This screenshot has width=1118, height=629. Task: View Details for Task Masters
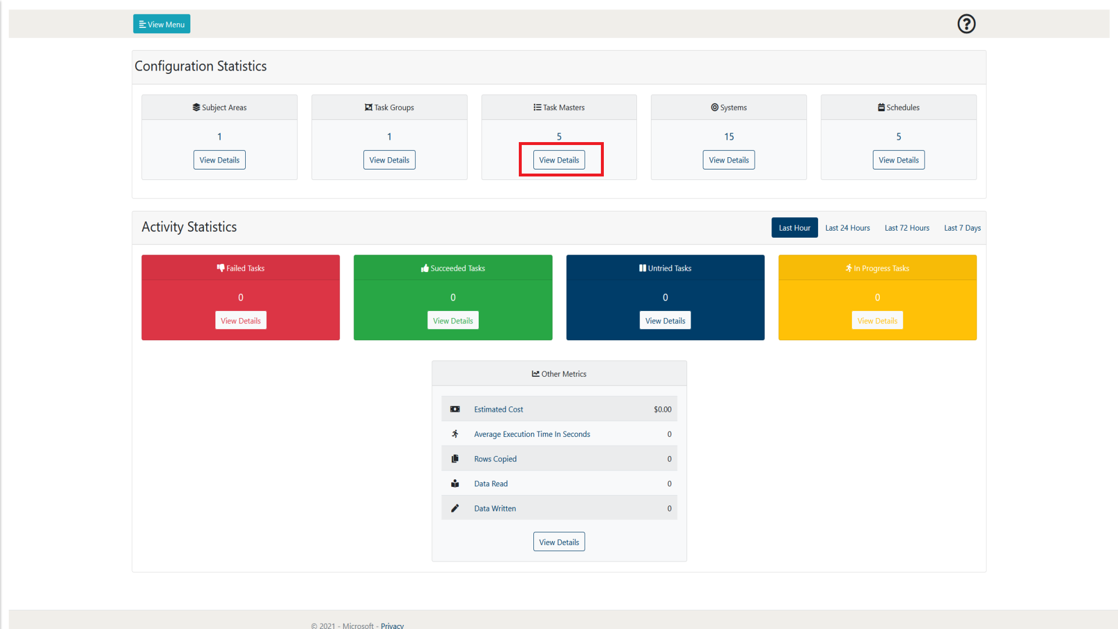(x=559, y=160)
